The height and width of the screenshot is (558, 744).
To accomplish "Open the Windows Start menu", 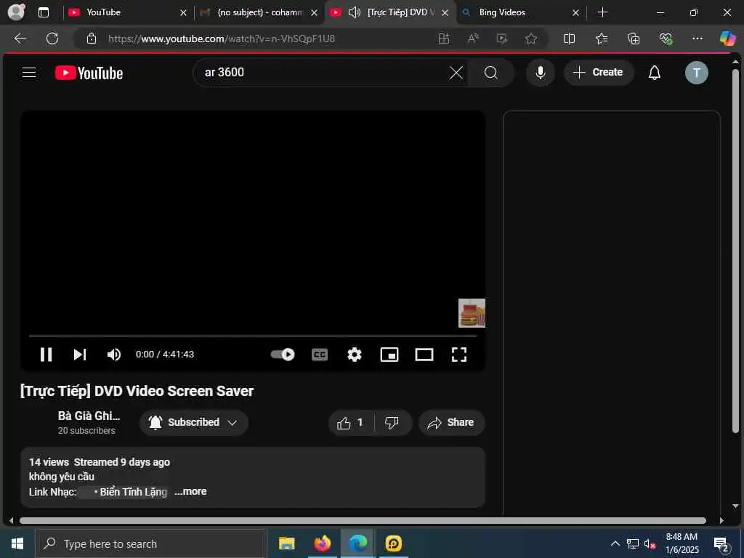I will (17, 543).
